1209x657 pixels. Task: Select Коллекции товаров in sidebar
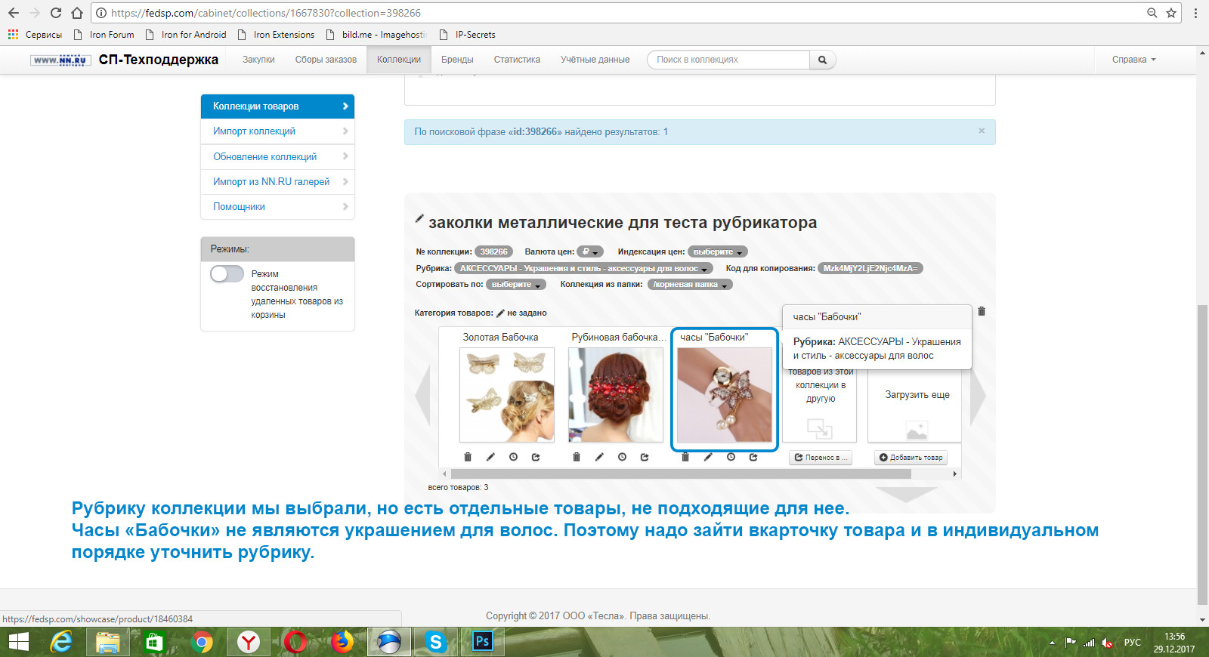277,106
